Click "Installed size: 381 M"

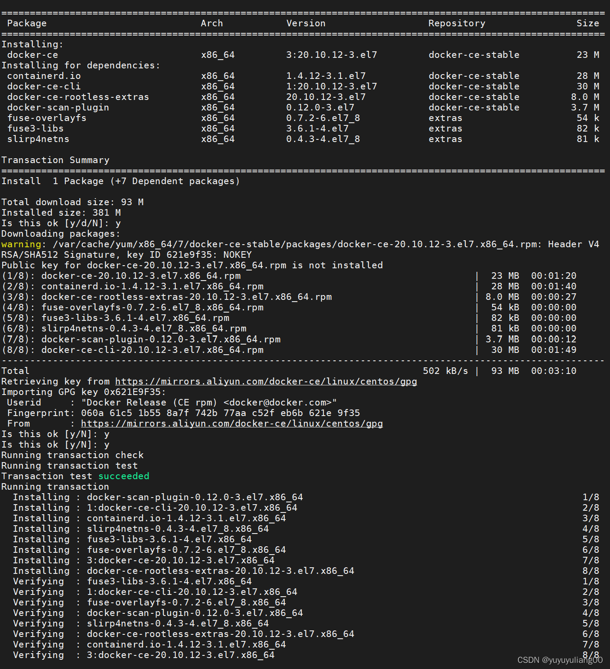tap(61, 213)
